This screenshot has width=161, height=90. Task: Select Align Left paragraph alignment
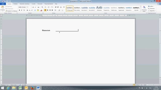[45, 10]
